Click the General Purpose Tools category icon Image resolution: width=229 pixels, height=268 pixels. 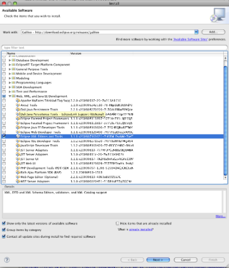13,69
